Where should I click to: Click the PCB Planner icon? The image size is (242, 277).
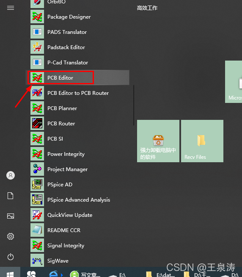[37, 108]
